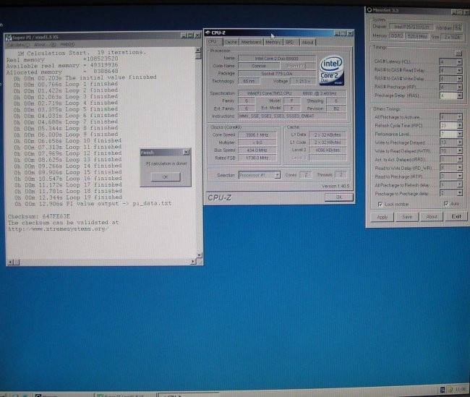Toggle the Lock mchbar checkbox

click(381, 203)
